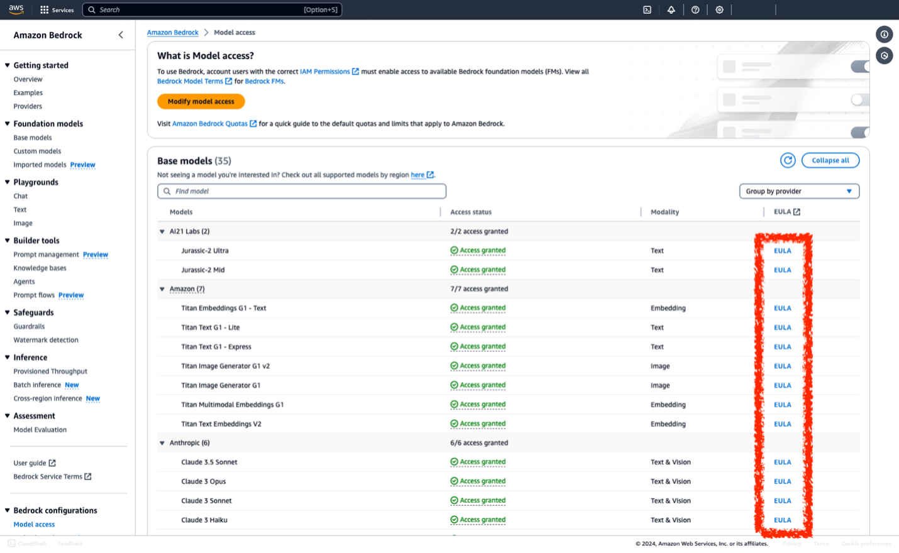The image size is (899, 553).
Task: Open the Info panel icon on right edge
Action: 884,34
